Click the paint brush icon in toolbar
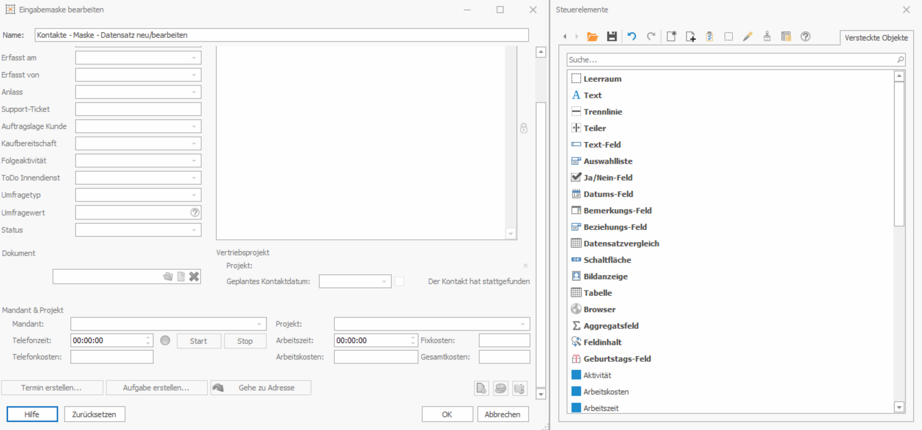This screenshot has height=430, width=922. [x=767, y=37]
